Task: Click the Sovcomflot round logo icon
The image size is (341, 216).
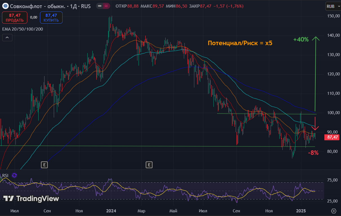Action: [x=5, y=6]
